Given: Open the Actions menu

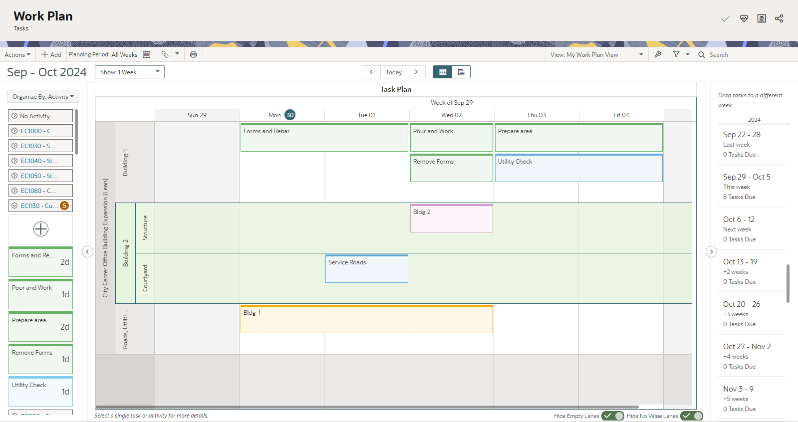Looking at the screenshot, I should click(x=17, y=54).
